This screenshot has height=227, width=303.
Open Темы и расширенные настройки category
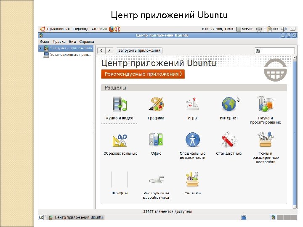(266, 148)
